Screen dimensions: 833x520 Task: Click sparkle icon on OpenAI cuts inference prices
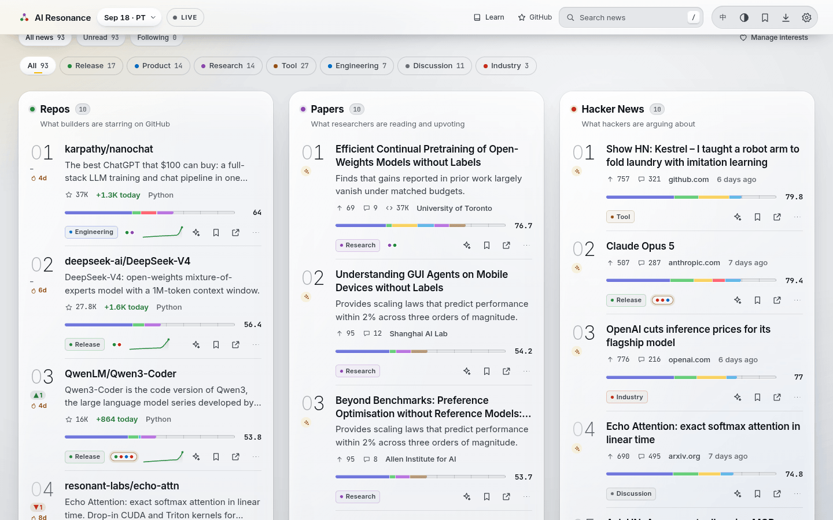pos(738,397)
